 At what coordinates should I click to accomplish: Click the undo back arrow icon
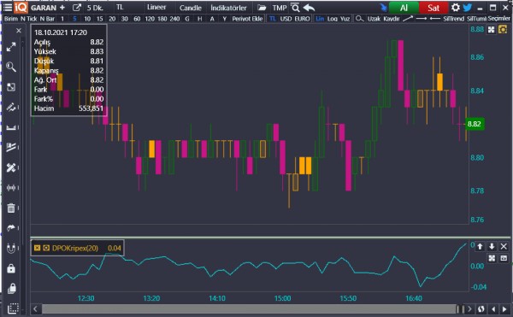tap(309, 8)
